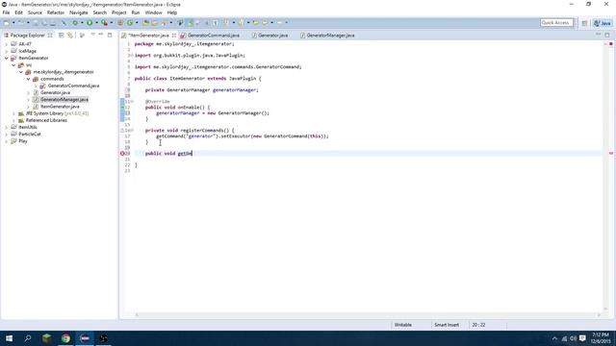Click the New Java Package icon in toolbar
The height and width of the screenshot is (346, 616).
pos(120,23)
